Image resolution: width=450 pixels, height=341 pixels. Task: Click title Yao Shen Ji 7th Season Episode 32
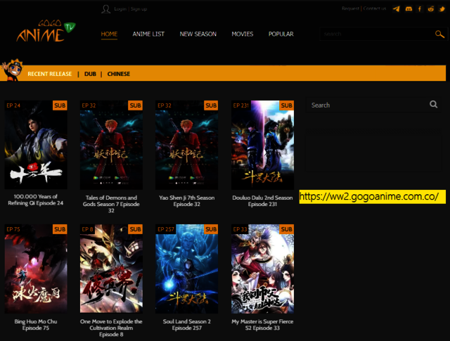pos(187,201)
